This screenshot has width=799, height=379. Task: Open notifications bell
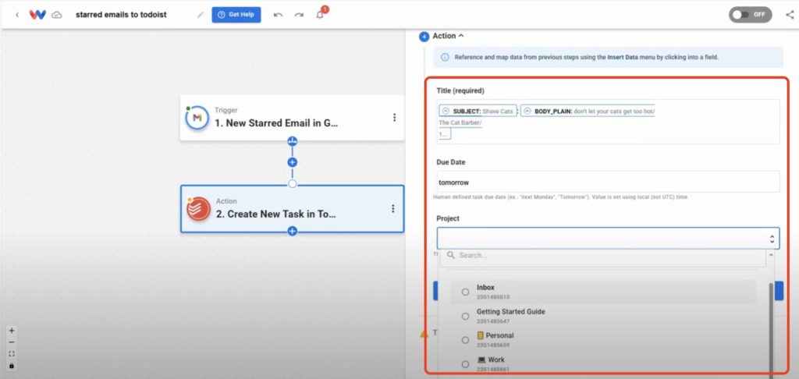click(x=321, y=14)
